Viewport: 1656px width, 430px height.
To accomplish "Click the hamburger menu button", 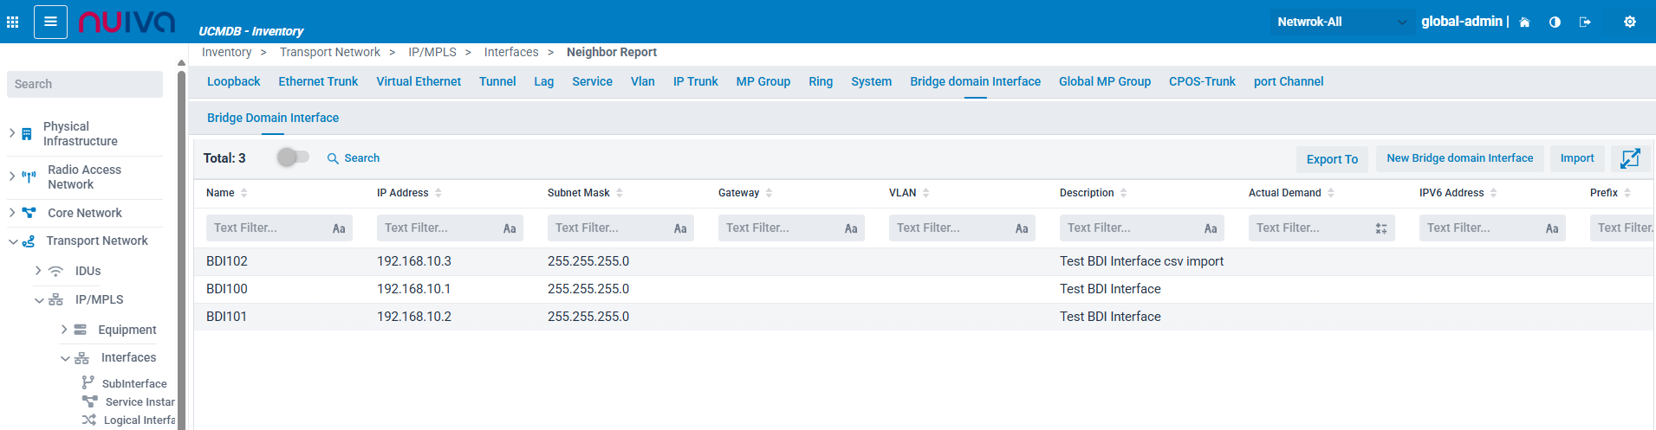I will point(50,22).
